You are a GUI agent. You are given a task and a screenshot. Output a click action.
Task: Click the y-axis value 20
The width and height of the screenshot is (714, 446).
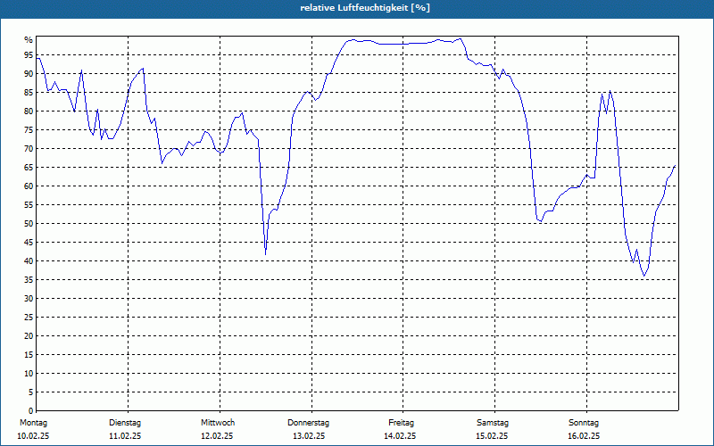[29, 336]
